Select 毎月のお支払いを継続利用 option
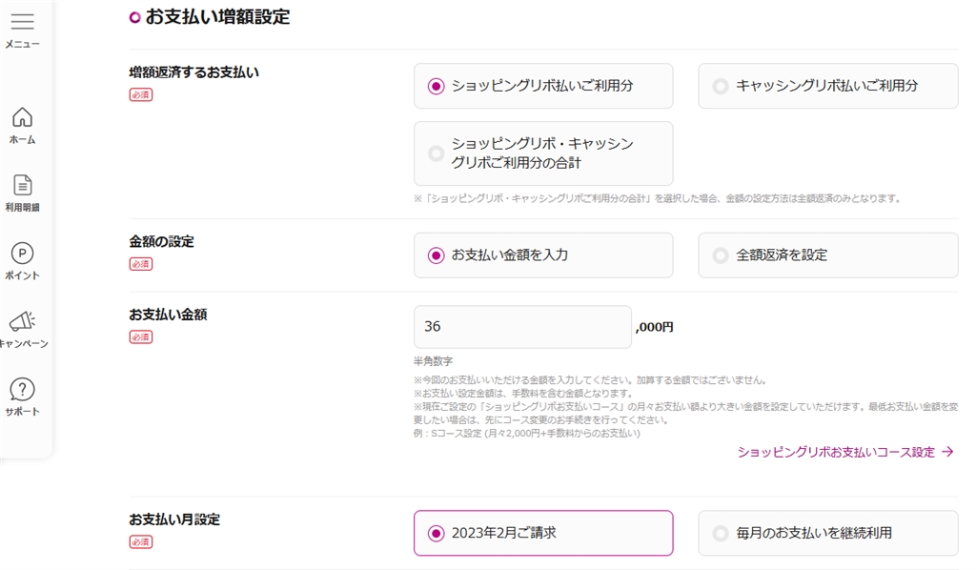 click(721, 533)
